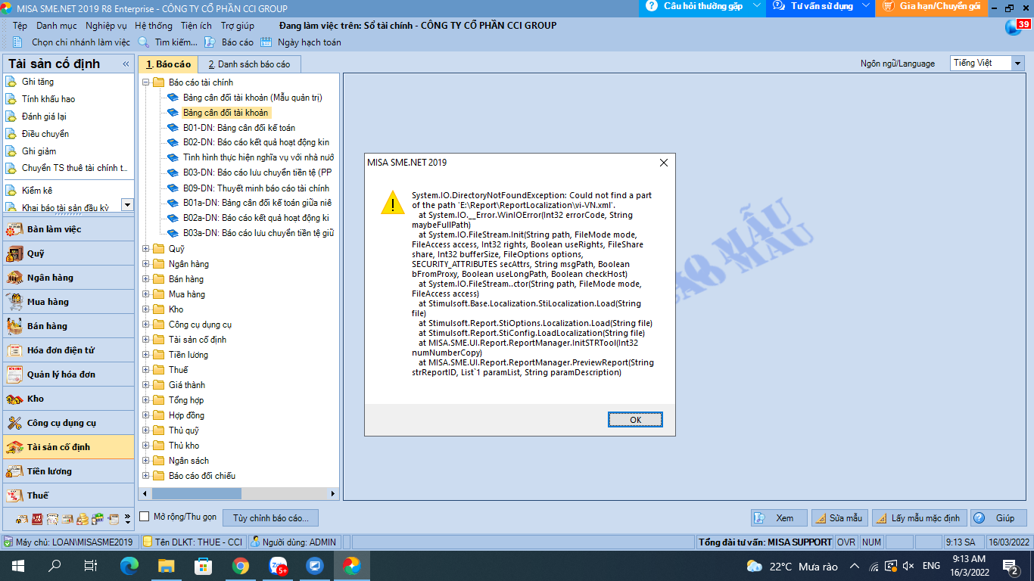Image resolution: width=1034 pixels, height=581 pixels.
Task: Click the Điều chuyển icon
Action: 11,134
